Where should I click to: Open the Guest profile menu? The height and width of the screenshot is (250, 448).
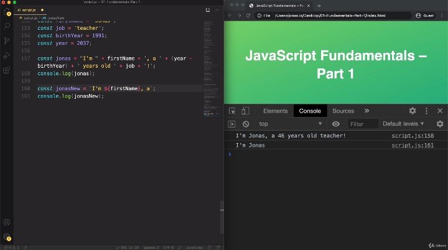click(425, 16)
